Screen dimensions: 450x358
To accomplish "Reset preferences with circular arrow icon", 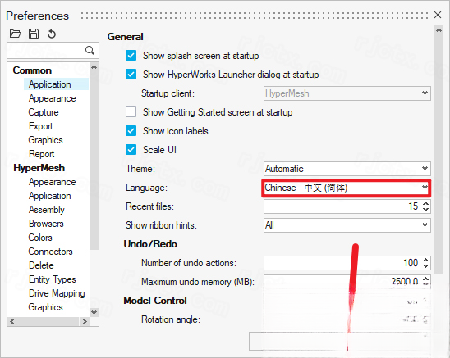I will coord(52,34).
